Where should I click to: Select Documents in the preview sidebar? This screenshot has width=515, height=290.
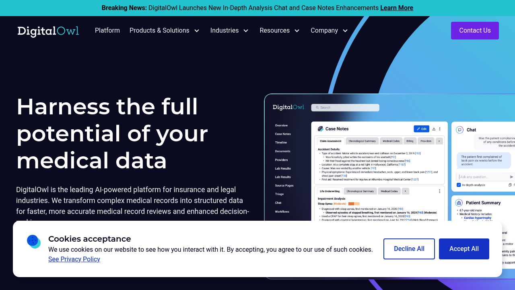click(282, 151)
